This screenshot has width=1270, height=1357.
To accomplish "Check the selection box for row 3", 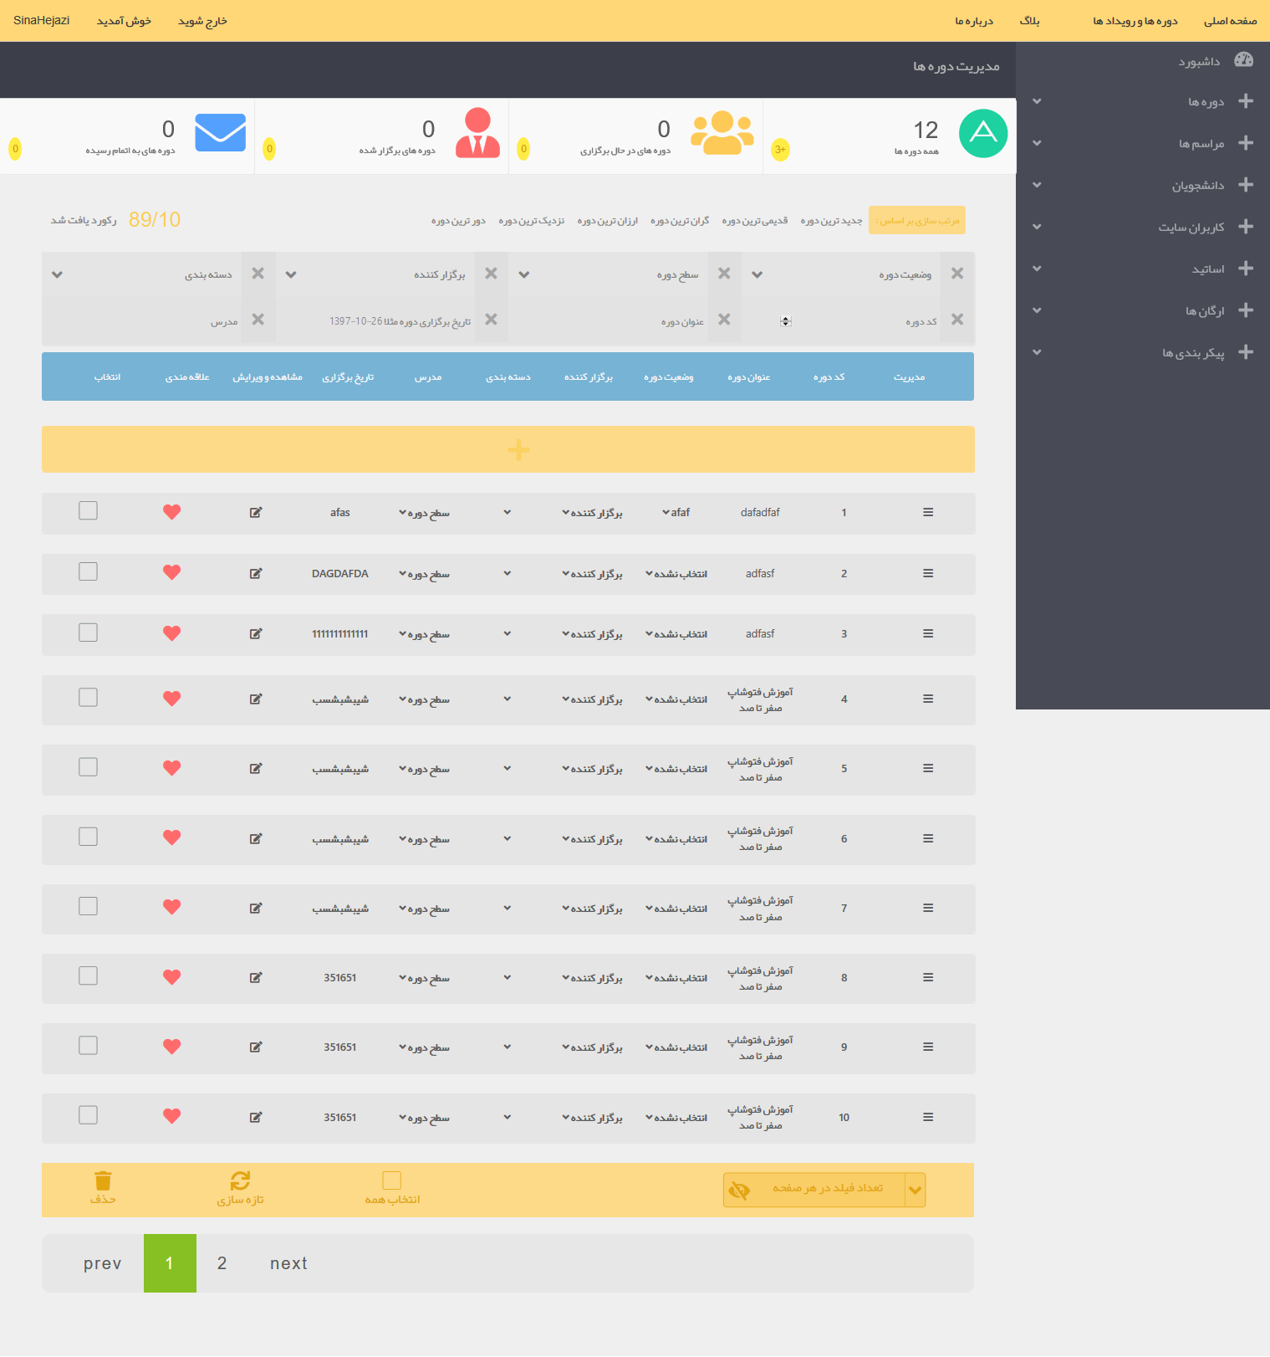I will [x=88, y=632].
